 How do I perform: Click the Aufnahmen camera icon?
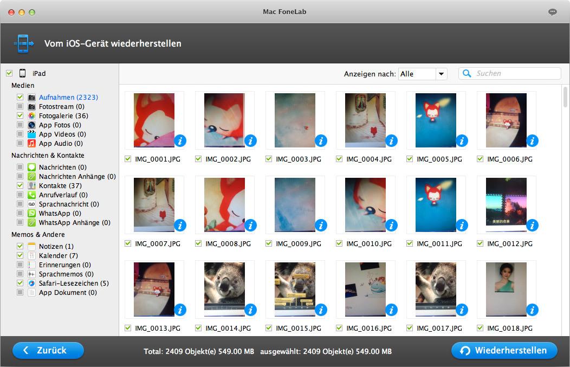click(31, 98)
